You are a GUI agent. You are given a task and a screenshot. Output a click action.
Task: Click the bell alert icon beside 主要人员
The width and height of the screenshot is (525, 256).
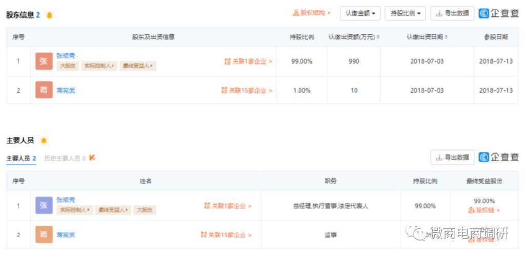(44, 141)
